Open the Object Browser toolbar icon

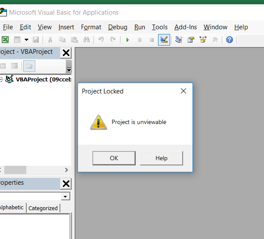[x=203, y=40]
